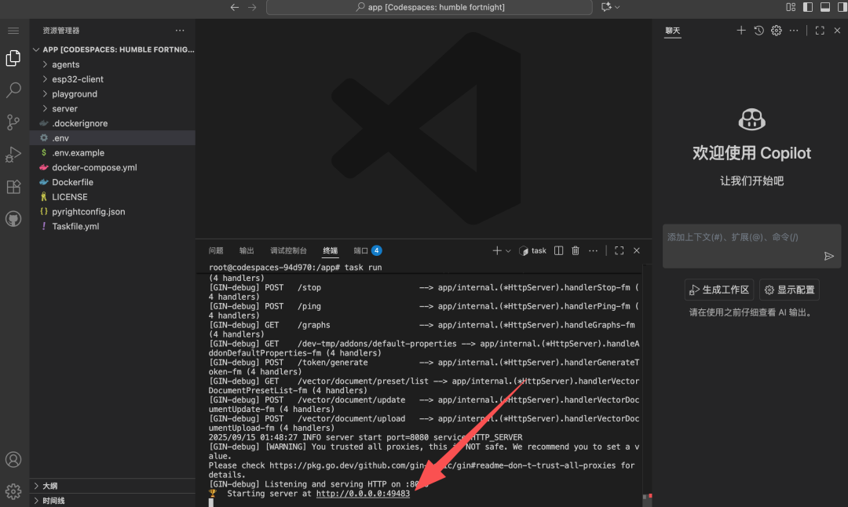Open the http://0.0.0.0:49483 link
Viewport: 848px width, 507px height.
click(363, 494)
